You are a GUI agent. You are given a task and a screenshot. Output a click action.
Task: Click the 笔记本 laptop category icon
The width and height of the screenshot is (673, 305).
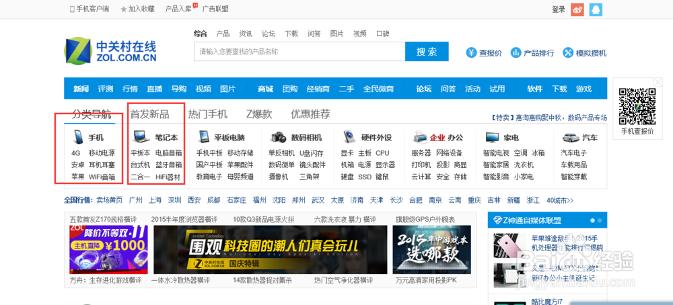[x=141, y=137]
